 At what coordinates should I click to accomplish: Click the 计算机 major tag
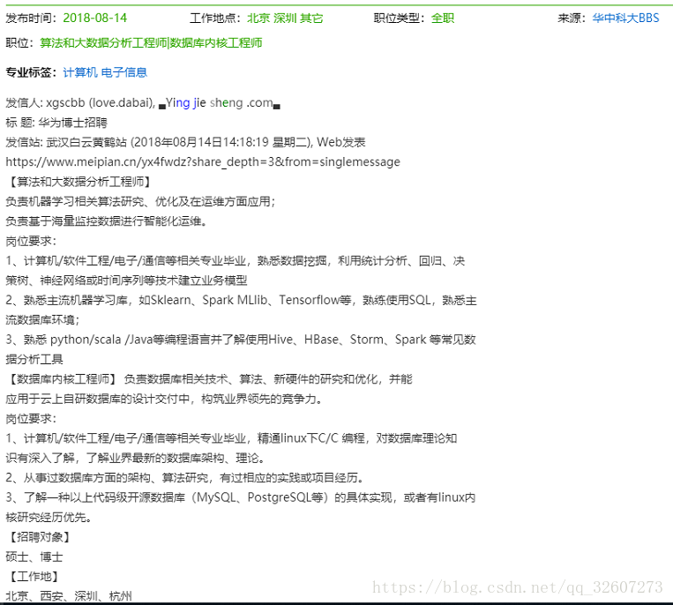pyautogui.click(x=80, y=72)
